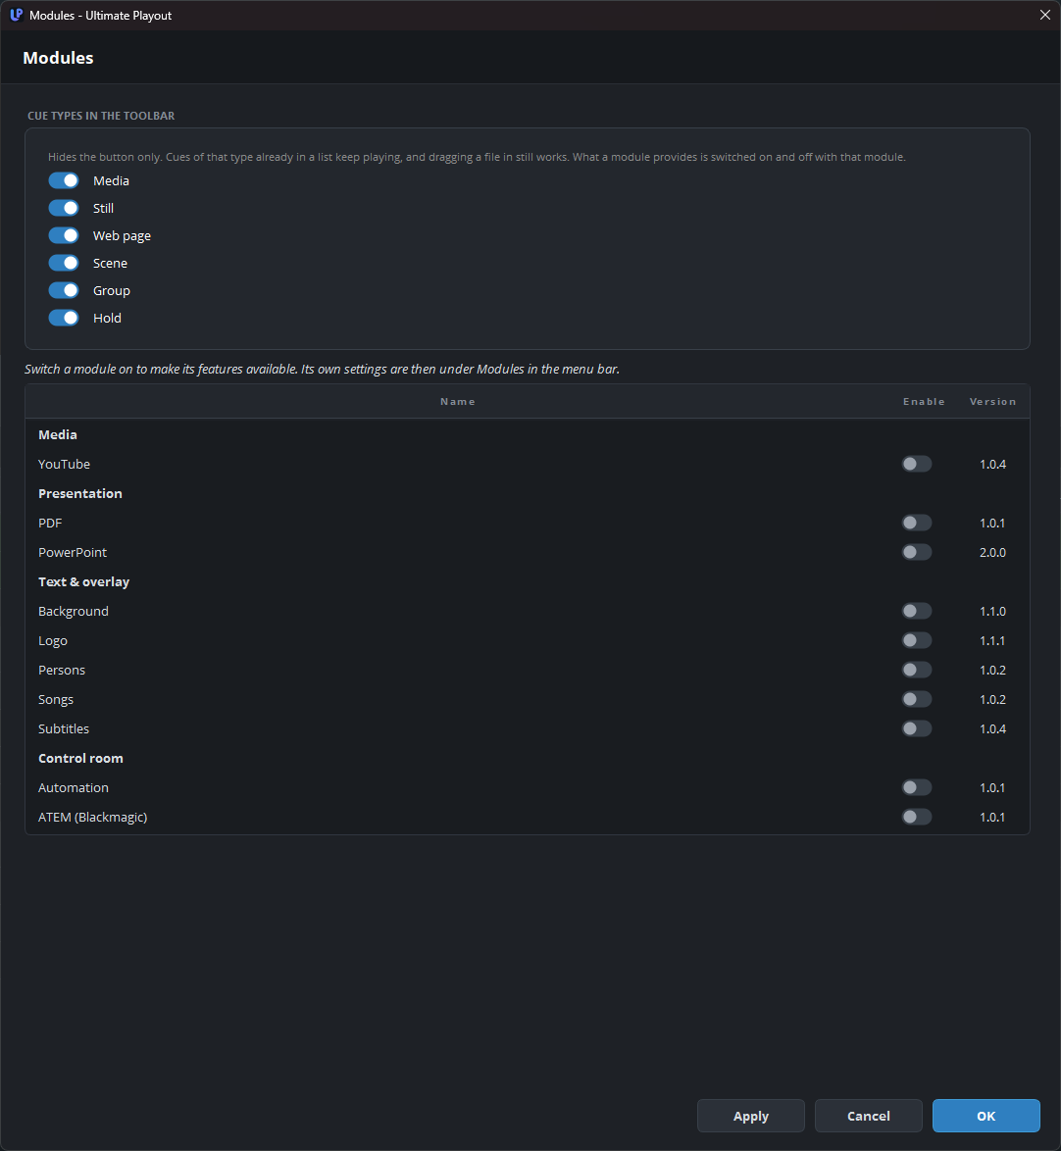Select the Automation module name
The height and width of the screenshot is (1151, 1061).
coord(74,787)
